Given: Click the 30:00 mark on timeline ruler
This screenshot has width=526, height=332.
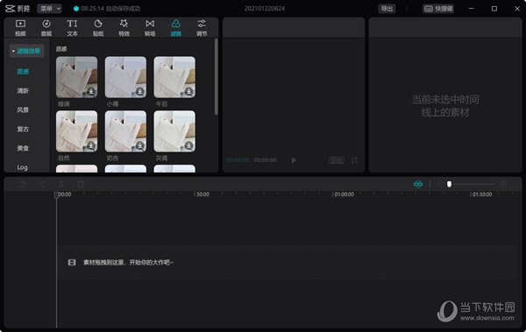Looking at the screenshot, I should click(203, 194).
